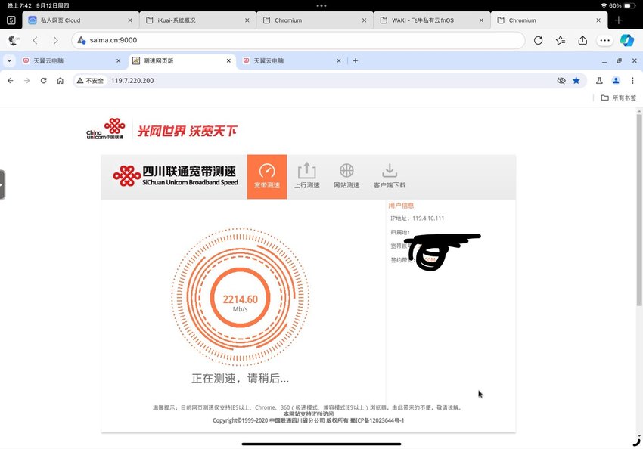The image size is (643, 449).
Task: Open the 客户端下载 client download tab
Action: (x=390, y=177)
